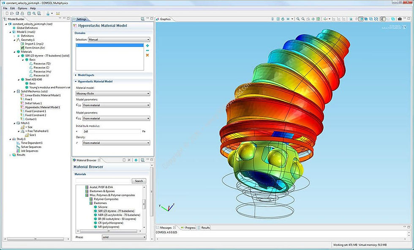Toggle the transparency button in Graphics toolbar
414x250 pixels.
coord(393,19)
